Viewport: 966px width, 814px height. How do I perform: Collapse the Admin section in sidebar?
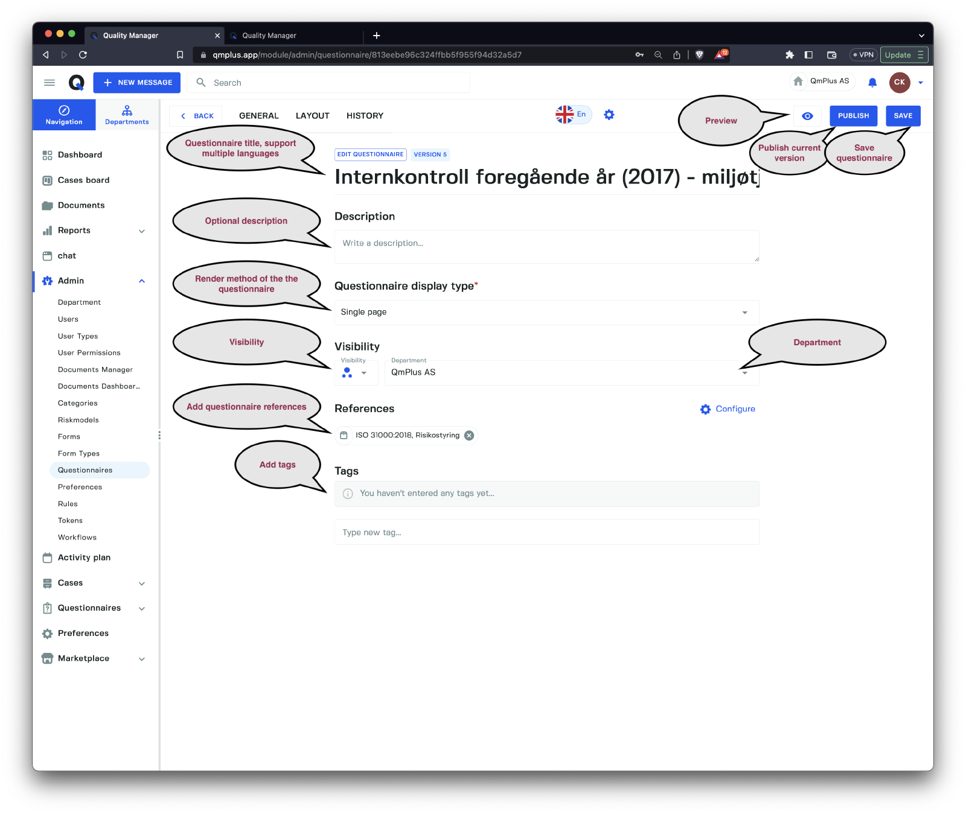coord(142,281)
